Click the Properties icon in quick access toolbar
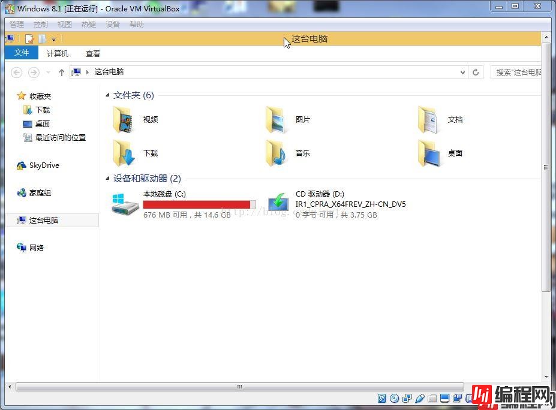Image resolution: width=556 pixels, height=410 pixels. click(x=29, y=39)
